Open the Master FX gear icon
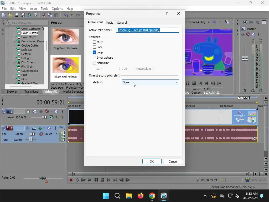 click(x=248, y=34)
